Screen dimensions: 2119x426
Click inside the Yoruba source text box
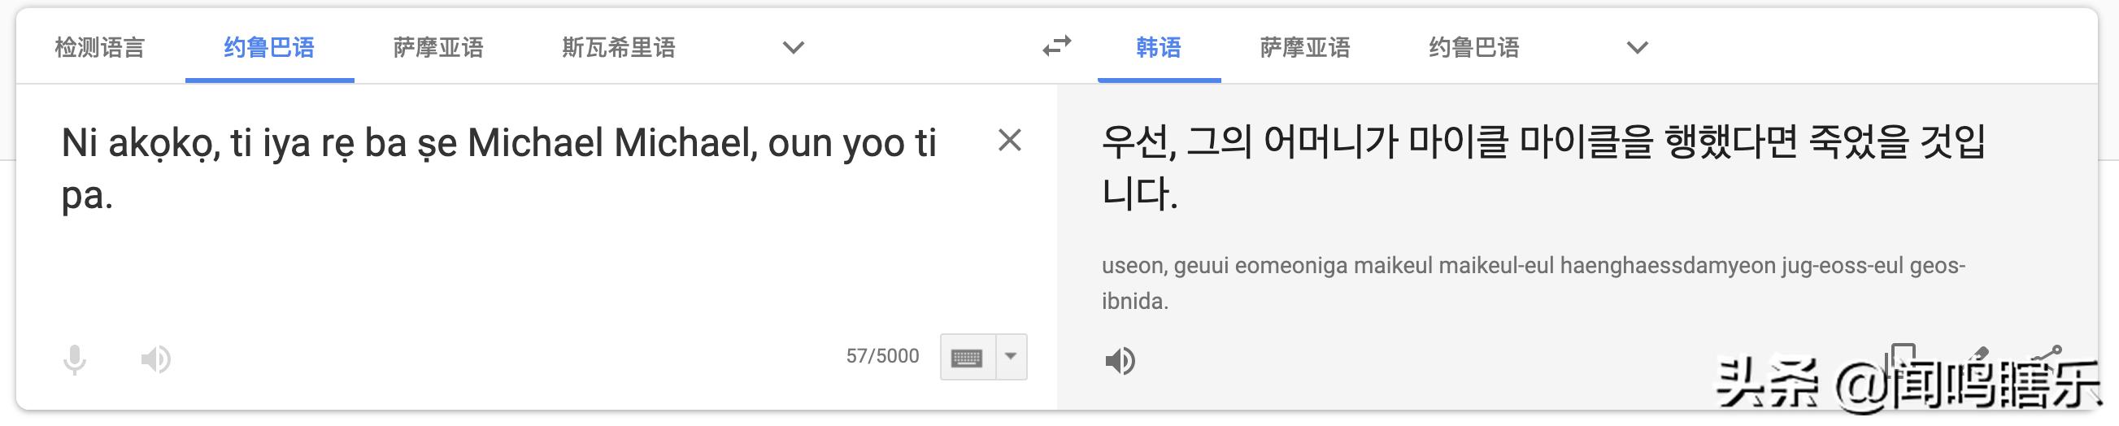[x=499, y=168]
